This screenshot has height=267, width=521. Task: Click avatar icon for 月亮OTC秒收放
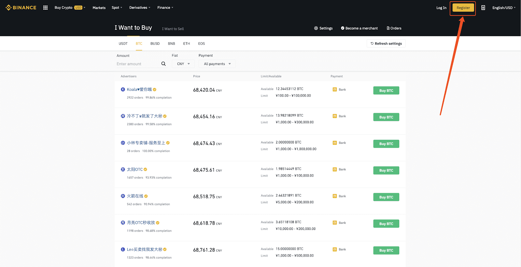(123, 223)
